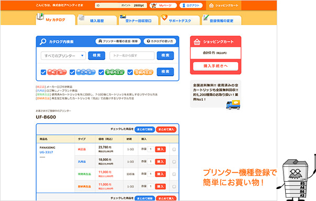Viewport: 316px width, 201px height.
Task: Click the truck icon on 空トナー回収窓口 tab
Action: tap(123, 17)
